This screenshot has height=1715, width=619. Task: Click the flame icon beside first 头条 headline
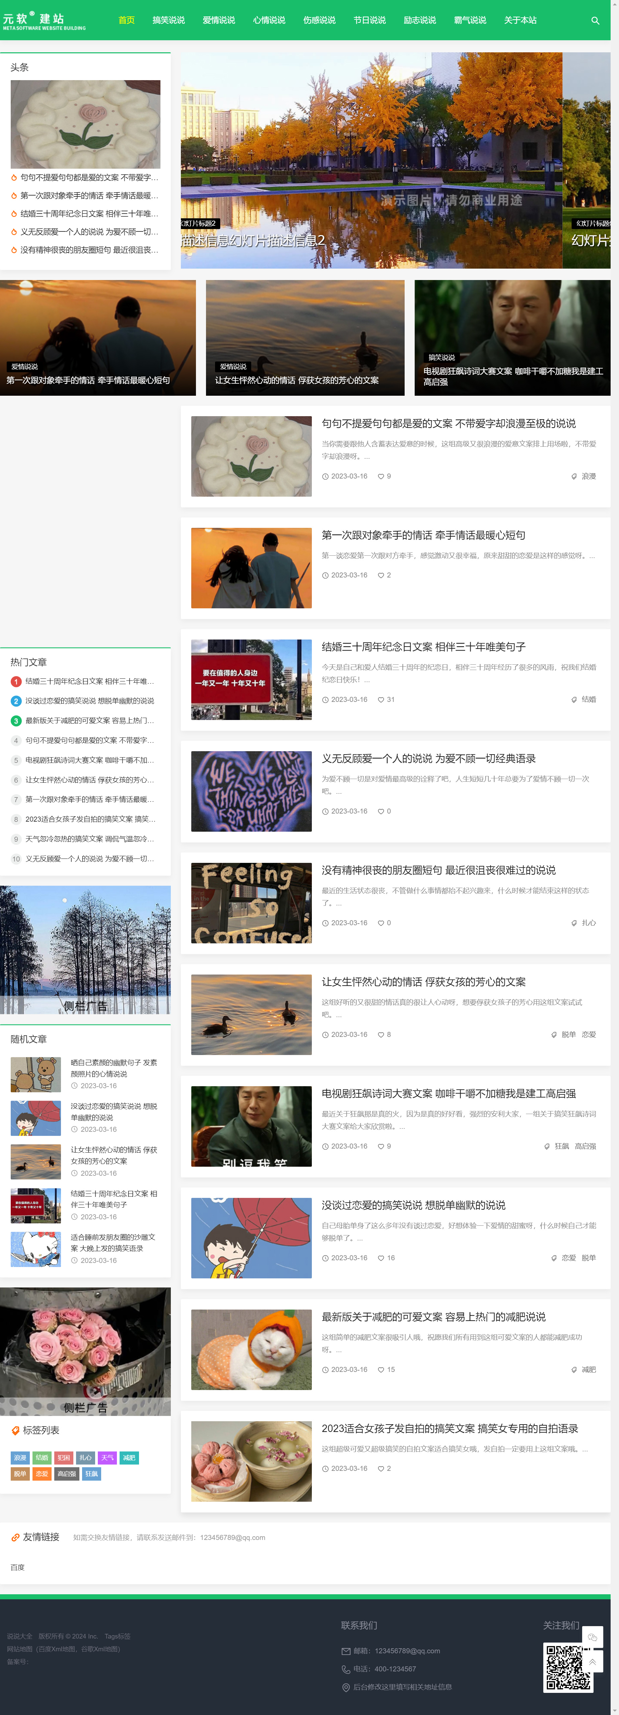pos(14,178)
